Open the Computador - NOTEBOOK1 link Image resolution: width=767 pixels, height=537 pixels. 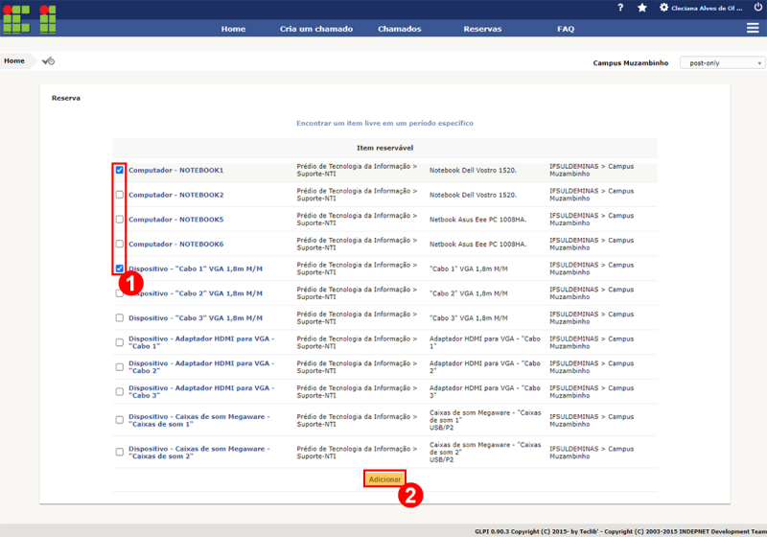coord(176,170)
